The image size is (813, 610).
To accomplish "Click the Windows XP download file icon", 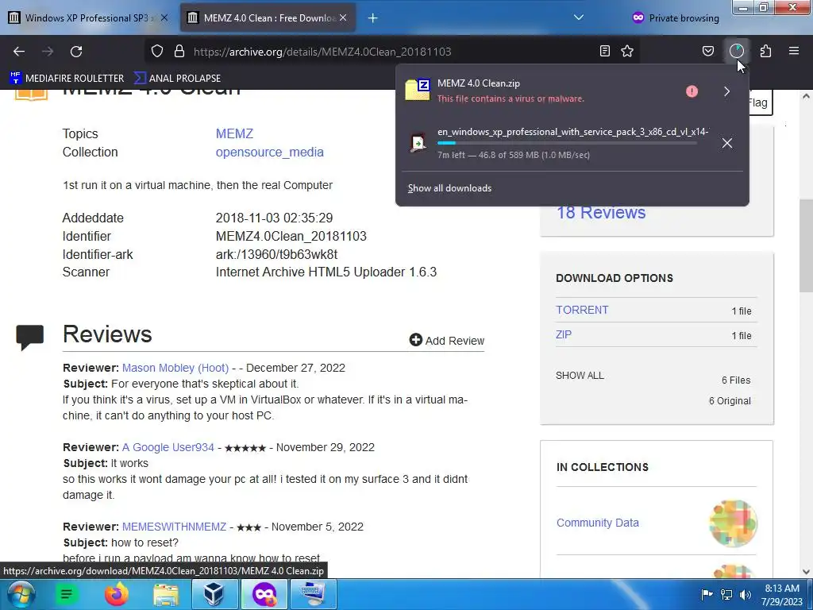I will click(418, 143).
